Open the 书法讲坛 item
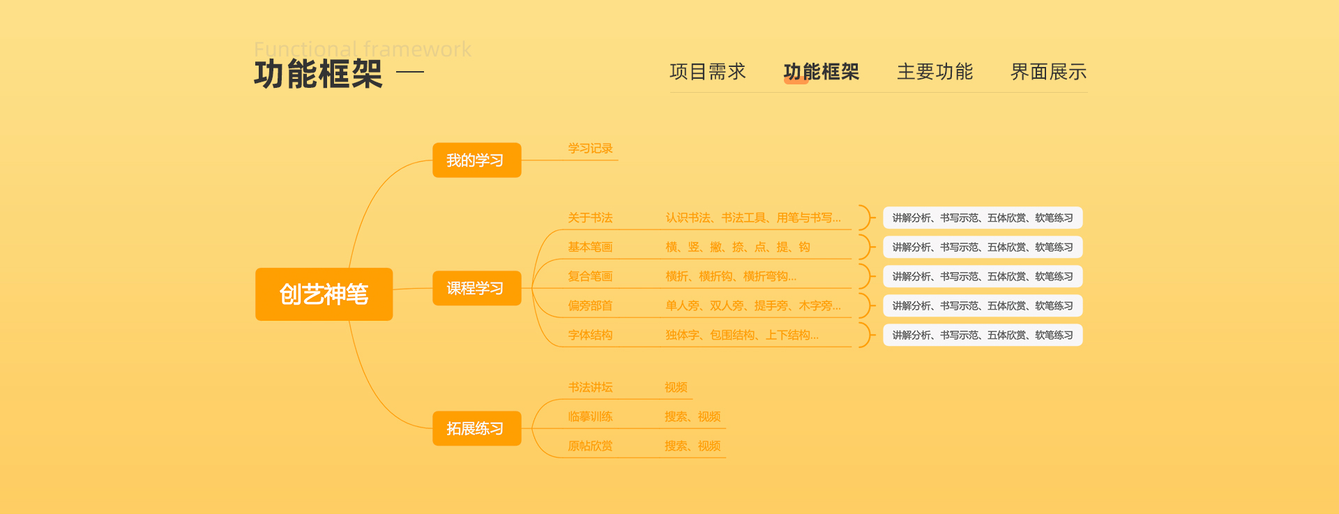 (590, 387)
